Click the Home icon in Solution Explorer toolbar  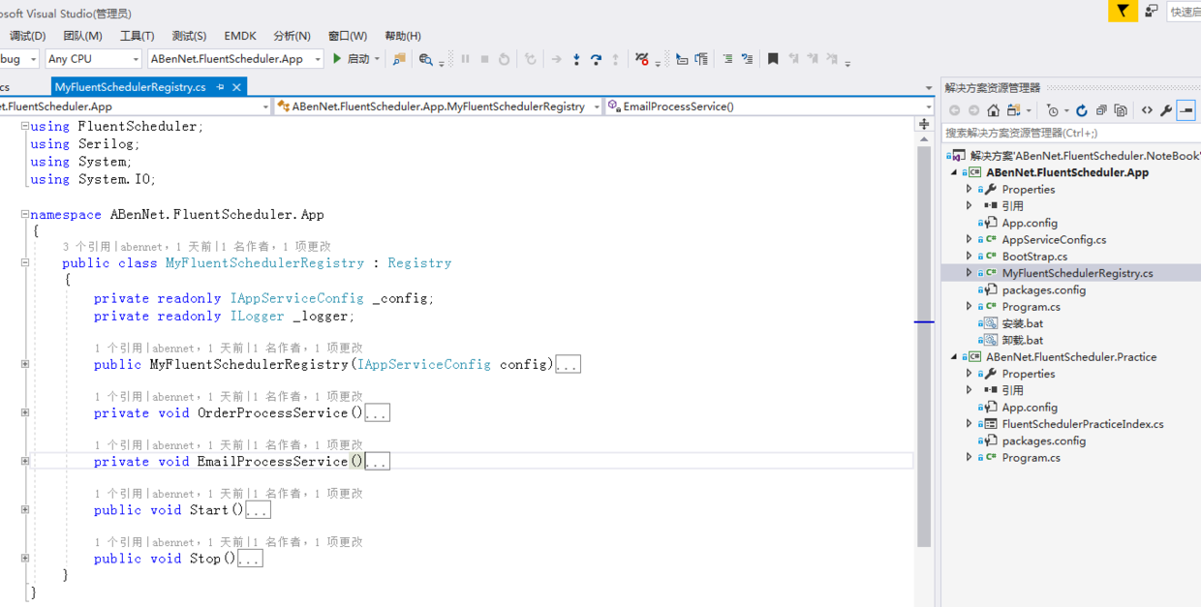coord(993,110)
